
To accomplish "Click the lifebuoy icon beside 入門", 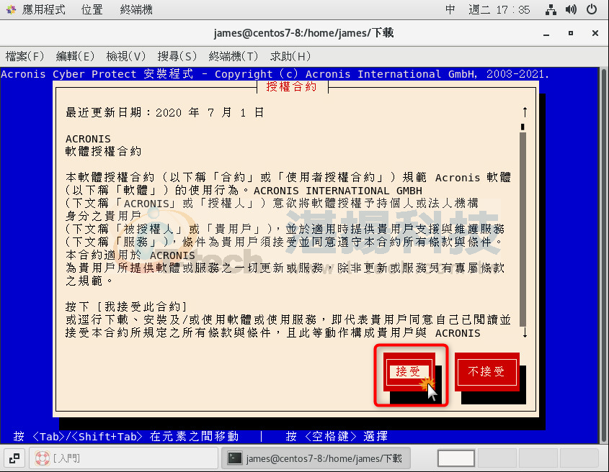I will click(x=42, y=458).
